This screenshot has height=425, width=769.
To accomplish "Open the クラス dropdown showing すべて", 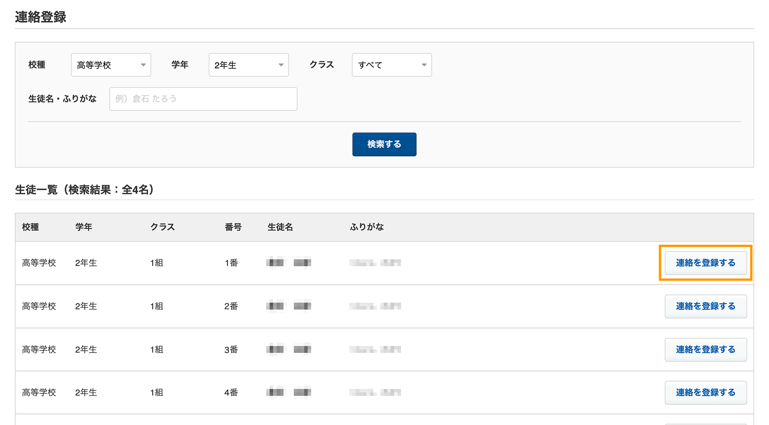I will point(392,65).
